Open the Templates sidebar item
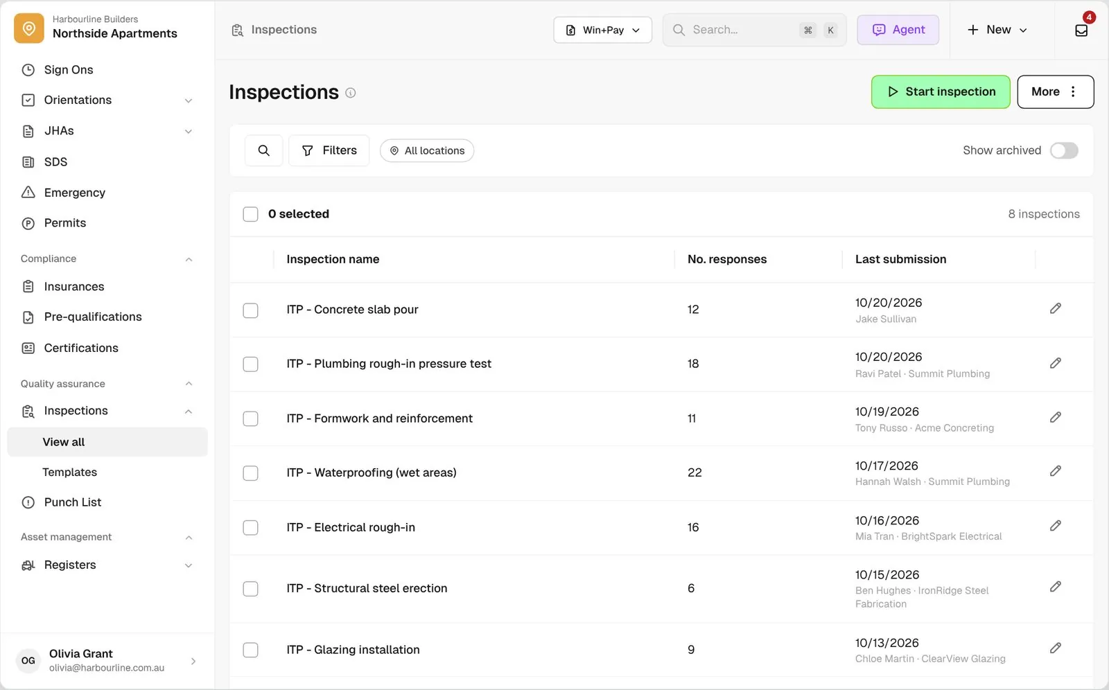The height and width of the screenshot is (690, 1109). tap(69, 472)
